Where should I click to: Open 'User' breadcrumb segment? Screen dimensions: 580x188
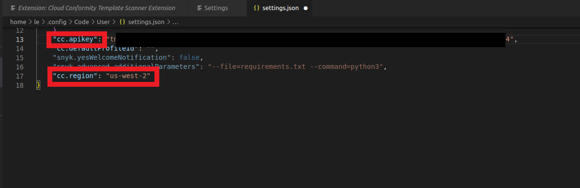tap(103, 22)
